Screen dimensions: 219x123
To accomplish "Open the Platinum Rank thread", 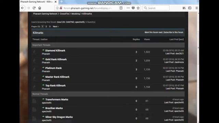I will point(53,68).
